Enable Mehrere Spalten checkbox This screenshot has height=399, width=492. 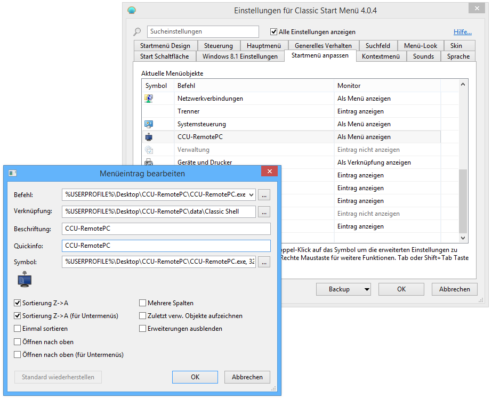point(142,303)
